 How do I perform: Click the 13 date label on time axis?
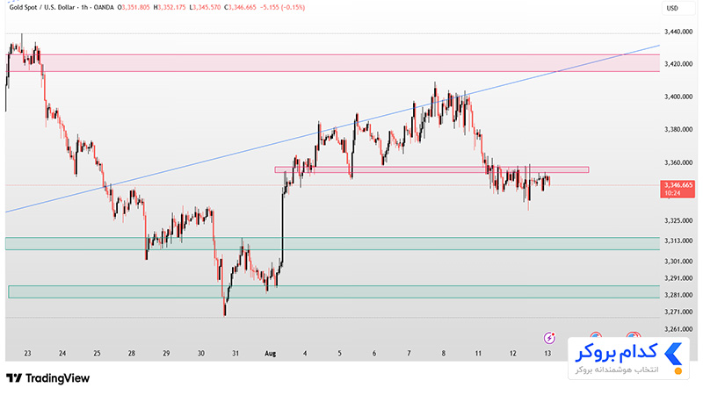(x=547, y=354)
